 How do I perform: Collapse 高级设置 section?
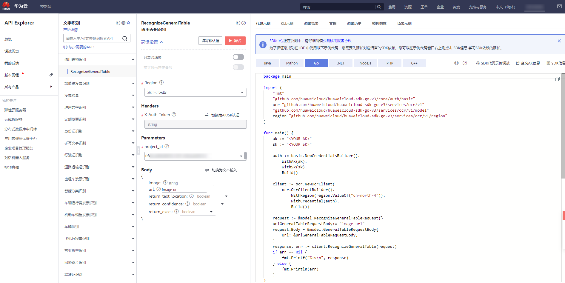[x=152, y=42]
